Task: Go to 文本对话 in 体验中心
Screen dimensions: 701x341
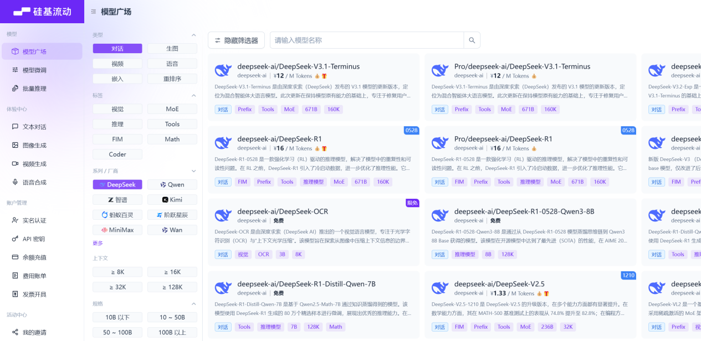Action: click(42, 126)
